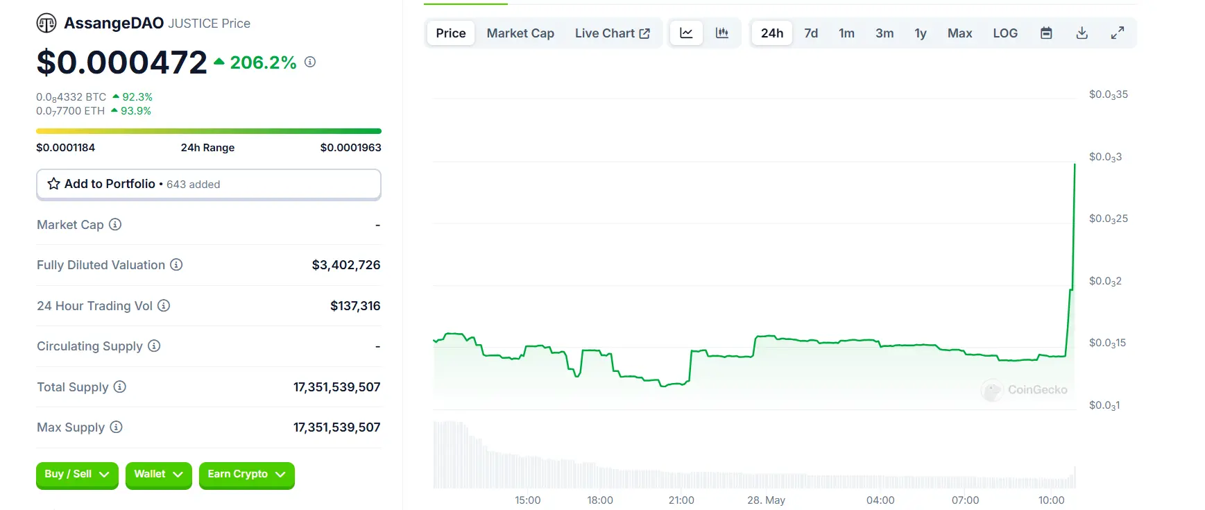This screenshot has height=510, width=1205.
Task: Switch to candlestick chart icon
Action: click(721, 33)
